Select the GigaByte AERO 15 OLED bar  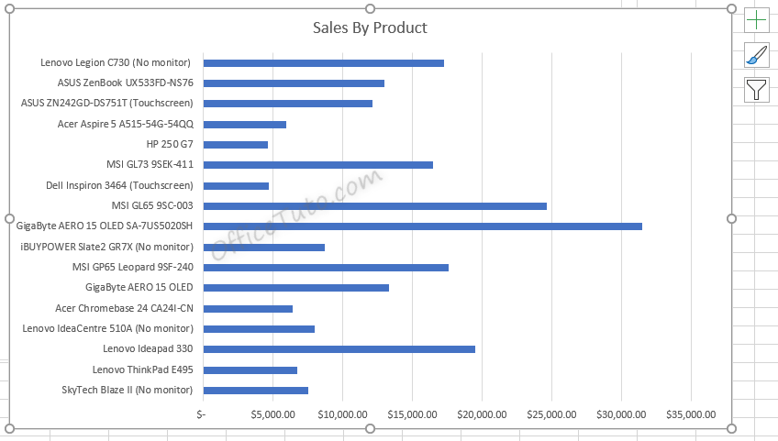tap(296, 288)
